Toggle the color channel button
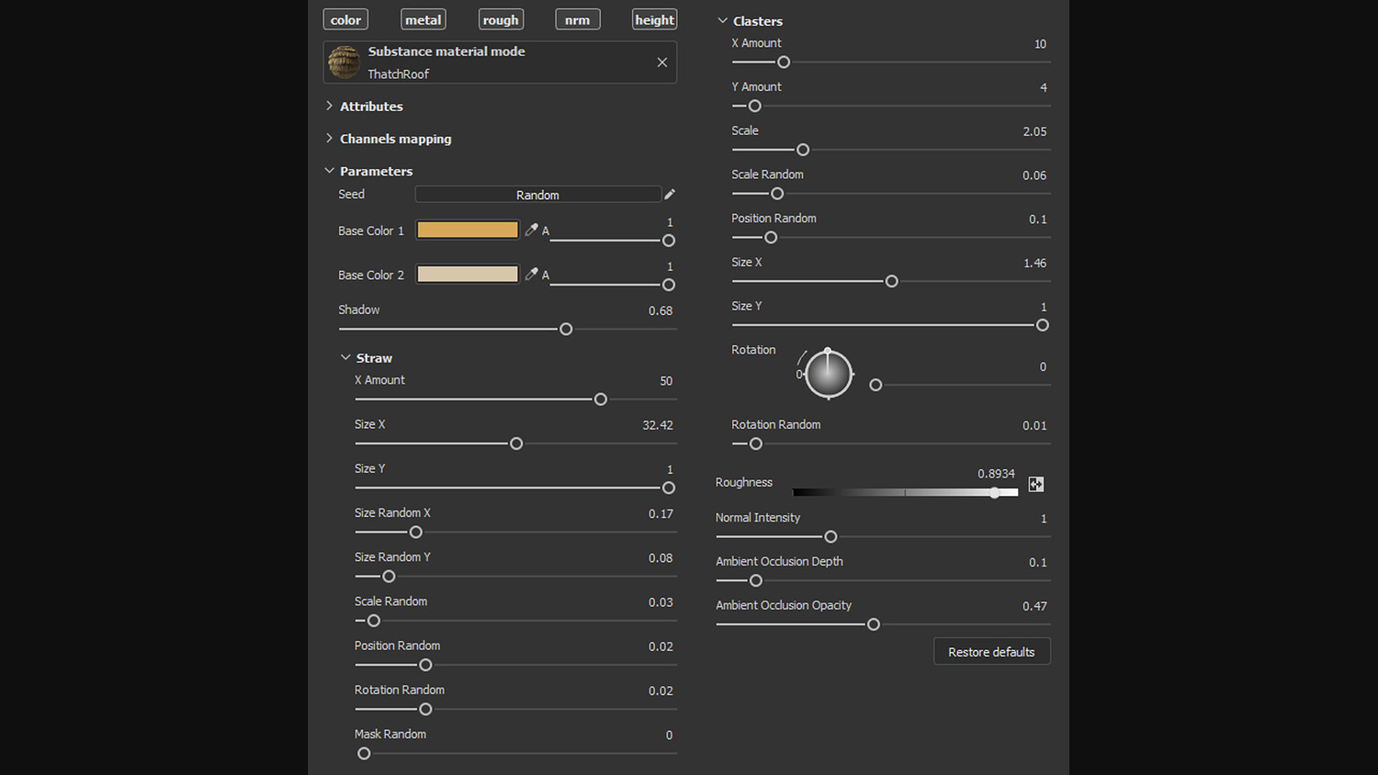The width and height of the screenshot is (1378, 775). point(345,20)
